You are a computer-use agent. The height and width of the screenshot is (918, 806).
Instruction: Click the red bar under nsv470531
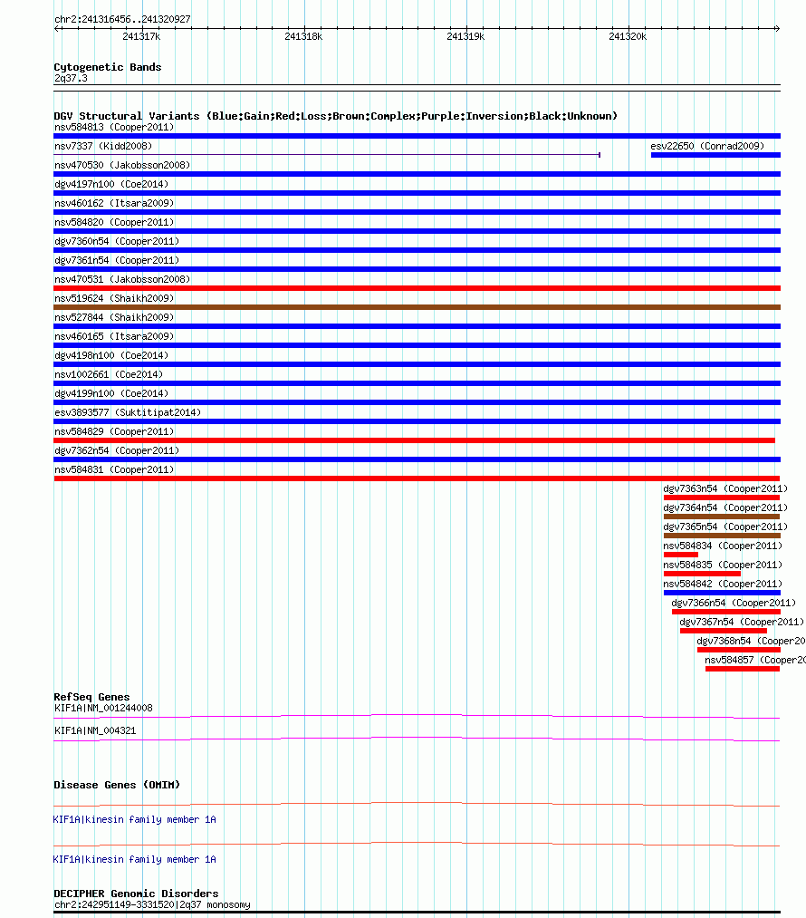pyautogui.click(x=417, y=288)
